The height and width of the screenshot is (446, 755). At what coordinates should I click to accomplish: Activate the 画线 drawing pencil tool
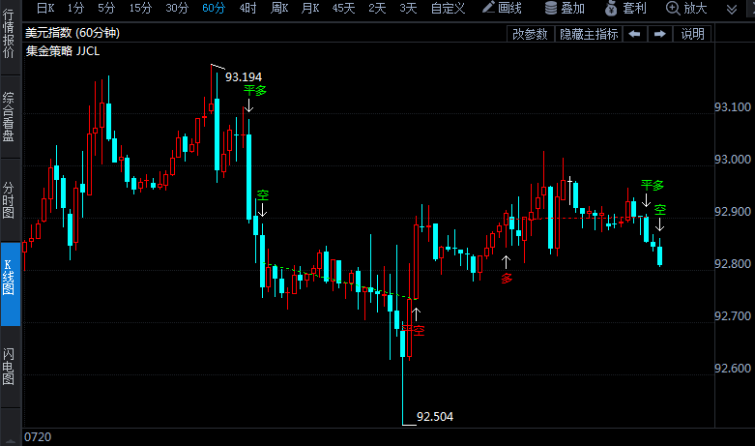point(502,8)
